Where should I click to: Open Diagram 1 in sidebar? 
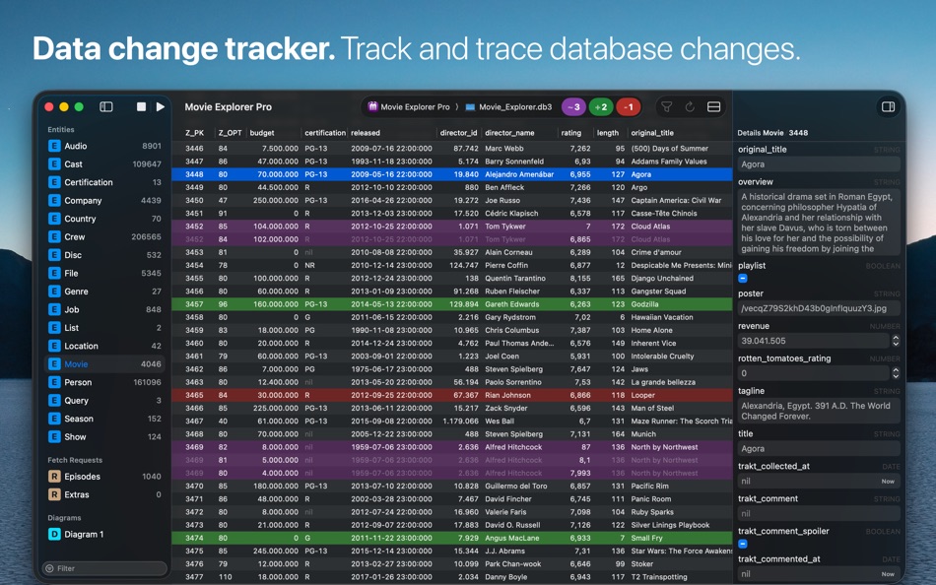(x=104, y=534)
